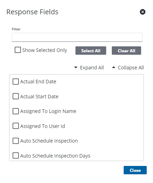Click the Select All button
Viewport: 153px width, 183px height.
91,51
